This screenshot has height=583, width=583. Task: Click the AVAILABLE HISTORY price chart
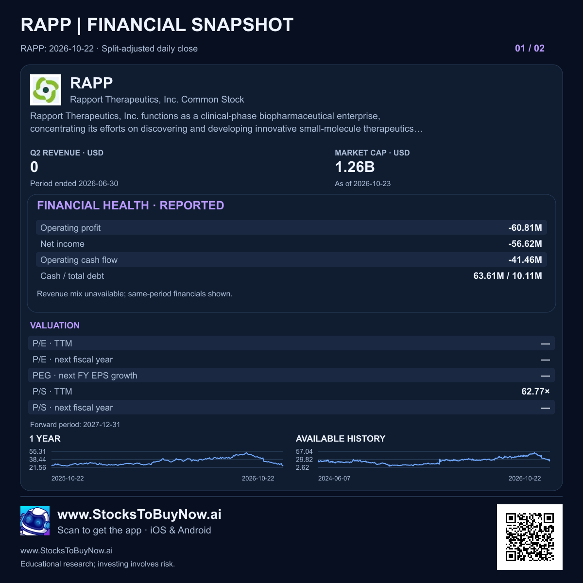[x=434, y=460]
